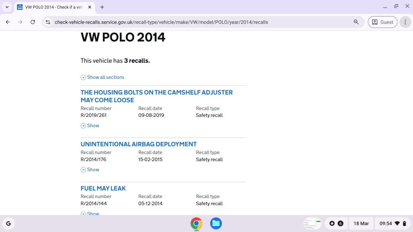This screenshot has width=413, height=232.
Task: Click the VW POLO 2014 page heading
Action: pyautogui.click(x=123, y=37)
